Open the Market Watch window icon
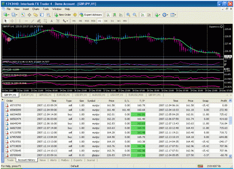The height and width of the screenshot is (169, 234). (x=23, y=15)
